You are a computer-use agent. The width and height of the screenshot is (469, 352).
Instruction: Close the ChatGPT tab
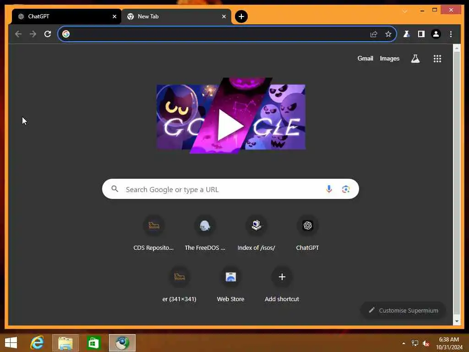pos(114,16)
